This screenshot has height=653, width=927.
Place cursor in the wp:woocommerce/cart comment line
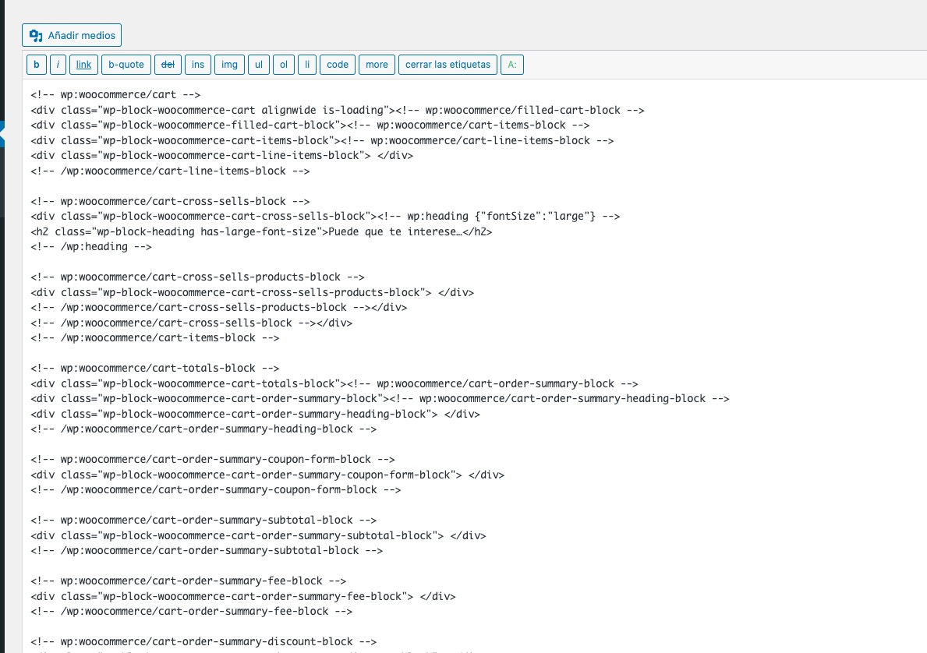(115, 94)
